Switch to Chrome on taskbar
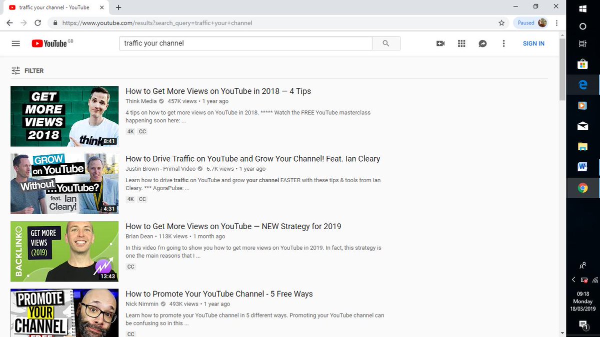 582,188
